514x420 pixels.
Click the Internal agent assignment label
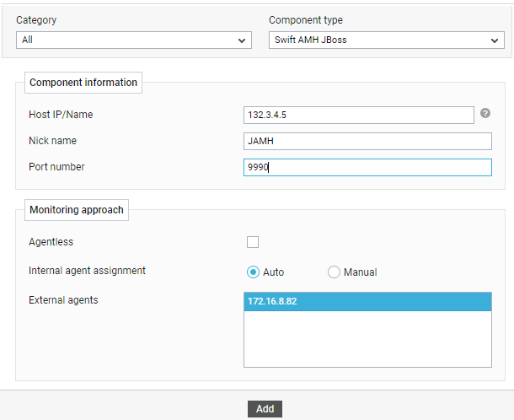tap(87, 271)
